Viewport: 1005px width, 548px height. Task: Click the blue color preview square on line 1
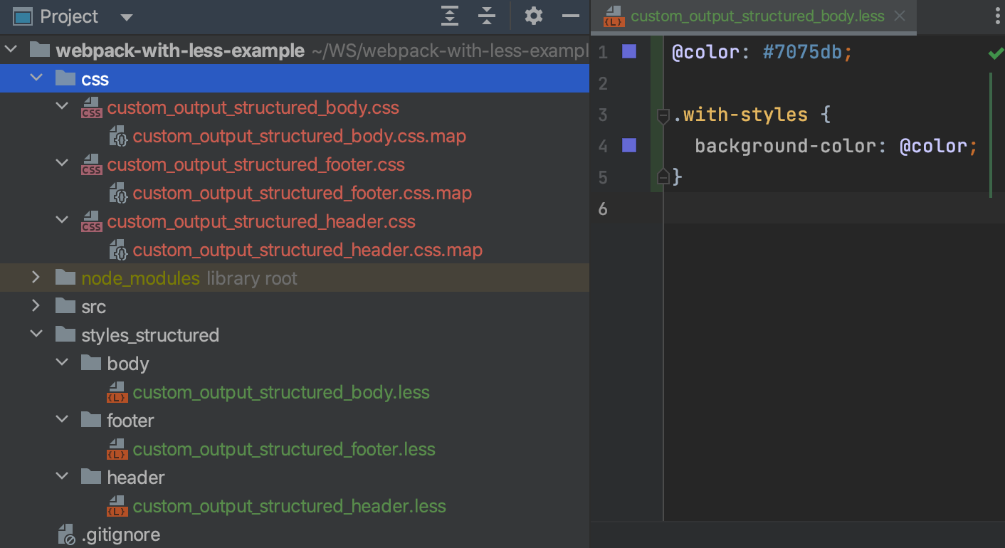[628, 52]
